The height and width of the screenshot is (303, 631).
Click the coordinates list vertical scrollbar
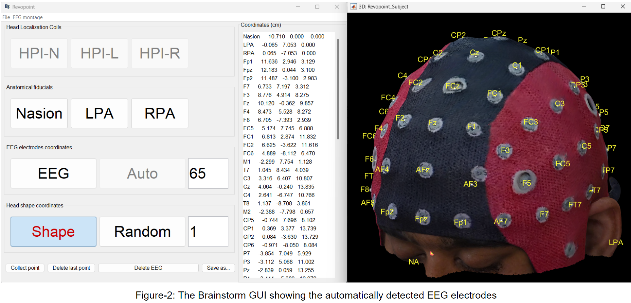[x=338, y=89]
